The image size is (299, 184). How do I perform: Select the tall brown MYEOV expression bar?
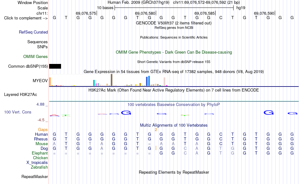(x=111, y=80)
